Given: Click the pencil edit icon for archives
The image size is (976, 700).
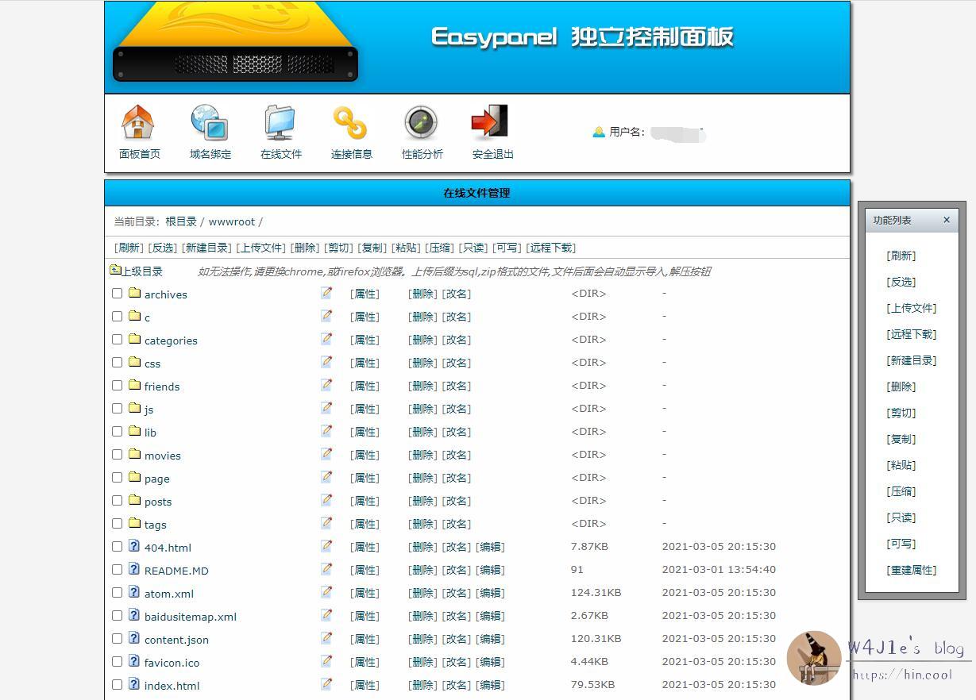Looking at the screenshot, I should pyautogui.click(x=326, y=293).
